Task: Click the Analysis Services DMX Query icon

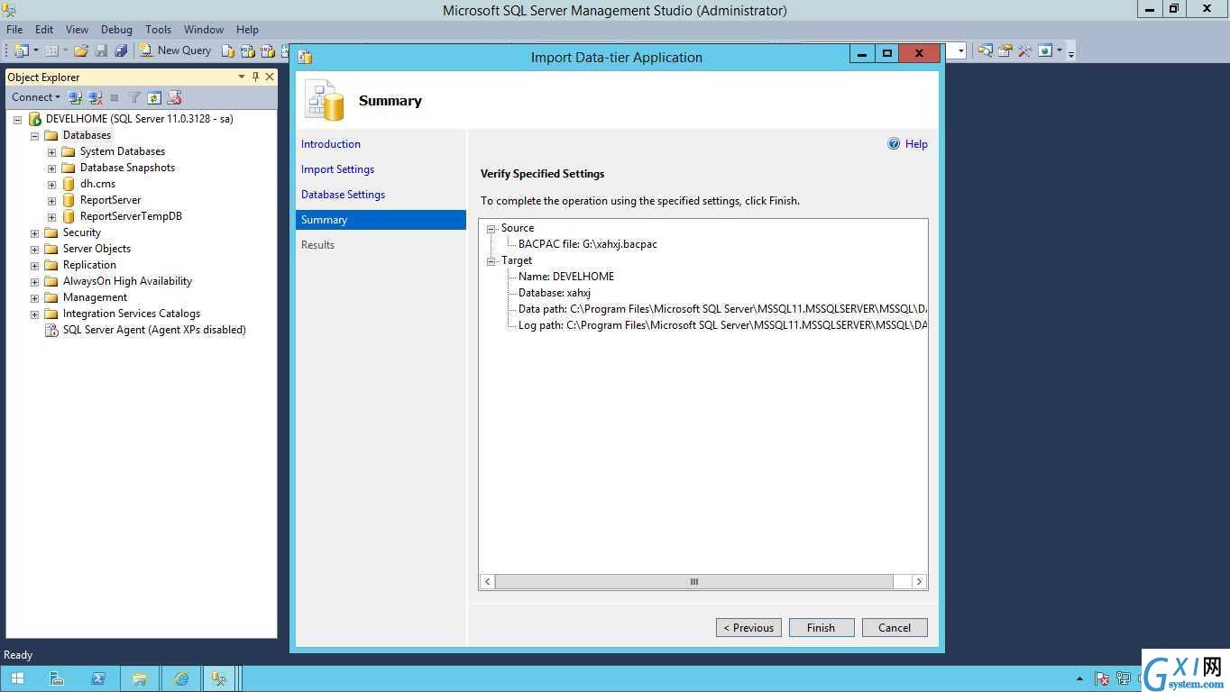Action: (x=268, y=50)
